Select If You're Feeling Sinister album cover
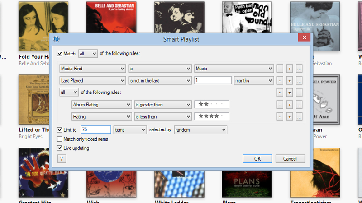 [x=111, y=17]
